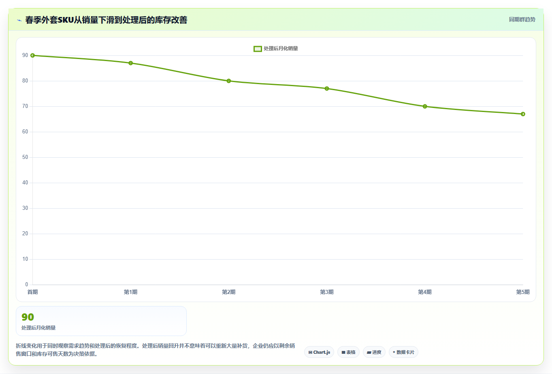Click the 第4期 data point at 70
Image resolution: width=552 pixels, height=374 pixels.
425,106
